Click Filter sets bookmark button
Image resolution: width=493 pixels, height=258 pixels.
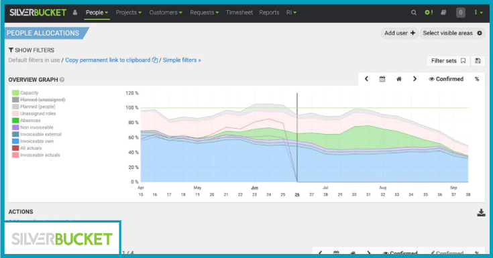[448, 61]
